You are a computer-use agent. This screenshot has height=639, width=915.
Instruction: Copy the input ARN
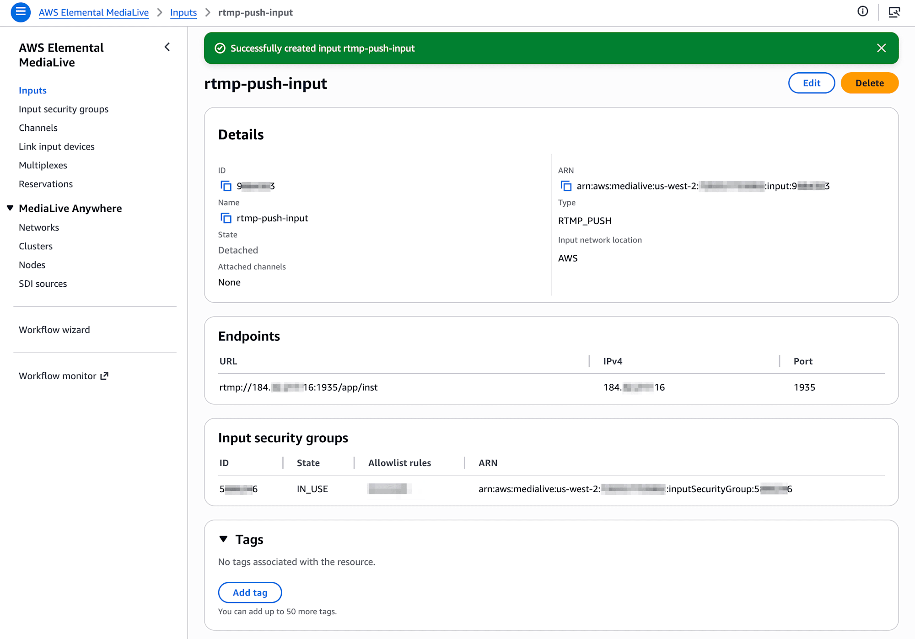pyautogui.click(x=566, y=186)
